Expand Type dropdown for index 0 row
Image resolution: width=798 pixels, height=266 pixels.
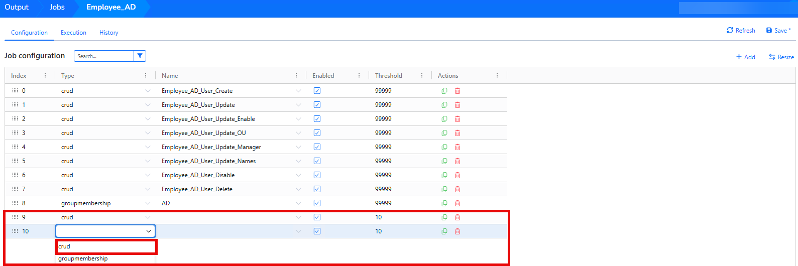coord(148,91)
